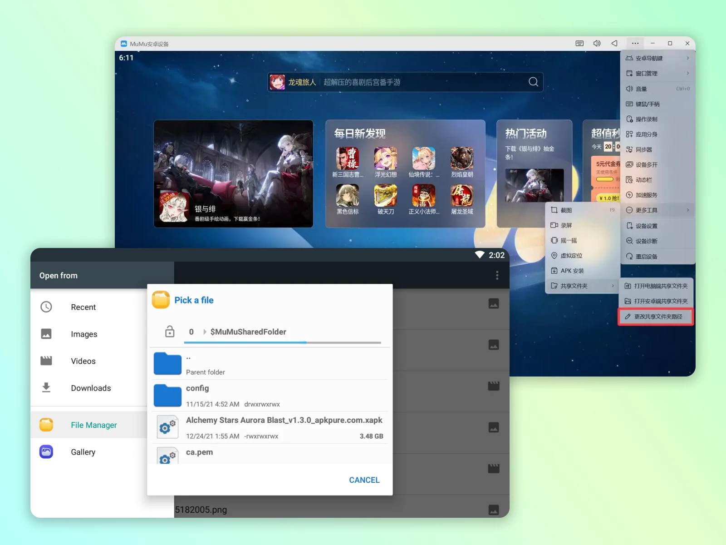Image resolution: width=726 pixels, height=545 pixels.
Task: Select Gallery in Open from sidebar
Action: click(x=89, y=452)
